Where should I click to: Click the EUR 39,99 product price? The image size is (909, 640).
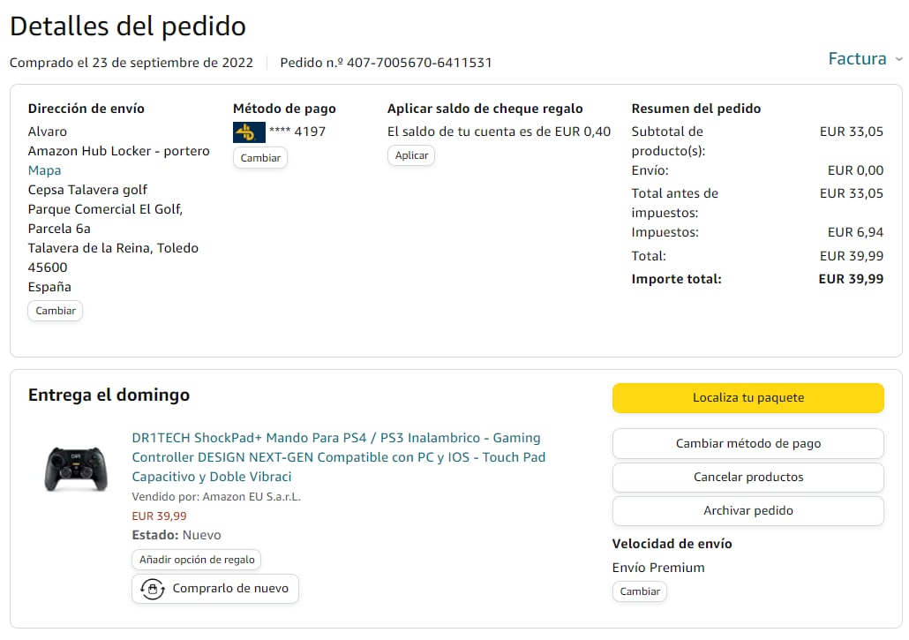[x=159, y=516]
